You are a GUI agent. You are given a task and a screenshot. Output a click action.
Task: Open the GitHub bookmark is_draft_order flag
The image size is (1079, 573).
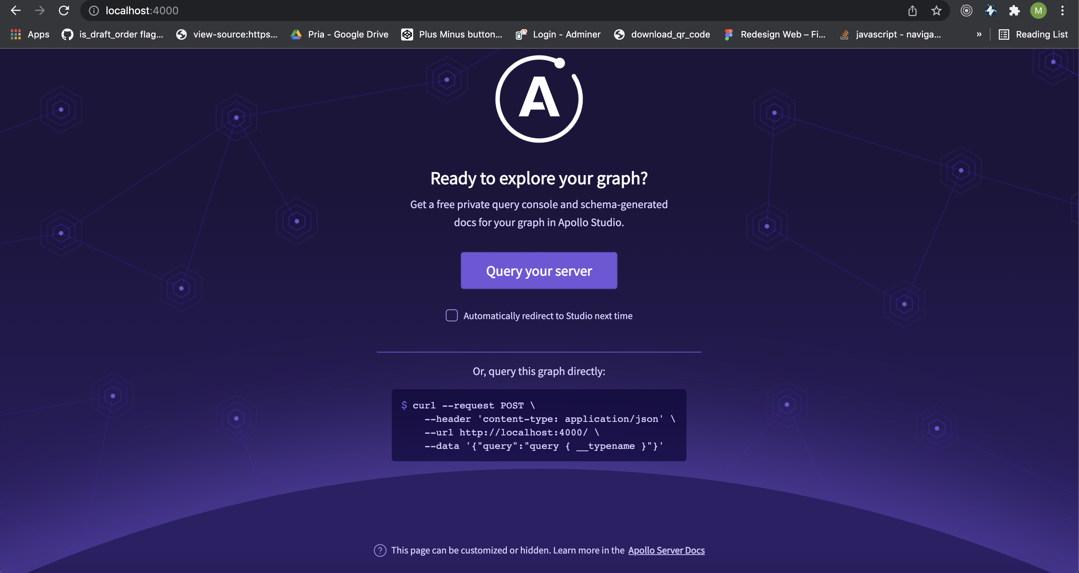click(113, 34)
